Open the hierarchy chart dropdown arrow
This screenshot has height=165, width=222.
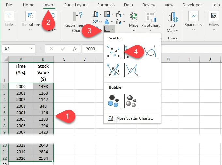pos(112,14)
